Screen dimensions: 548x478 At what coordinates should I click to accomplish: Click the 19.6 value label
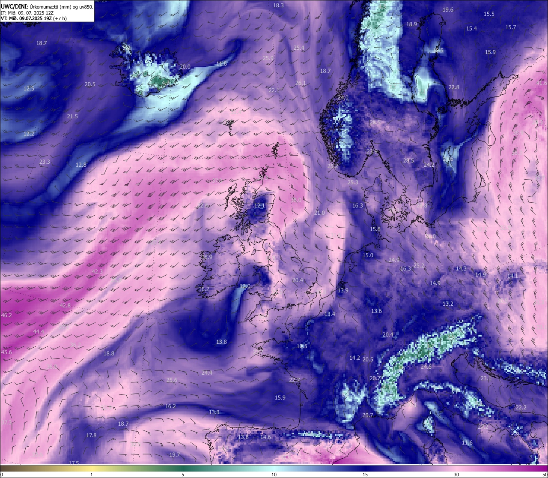(448, 9)
